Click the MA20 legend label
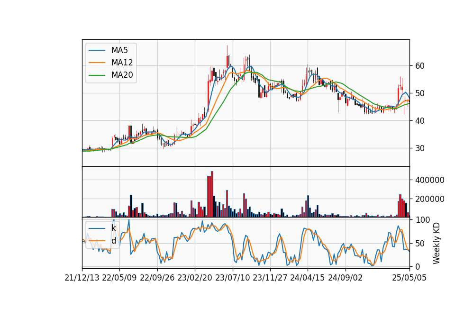455x327 pixels. [x=122, y=75]
